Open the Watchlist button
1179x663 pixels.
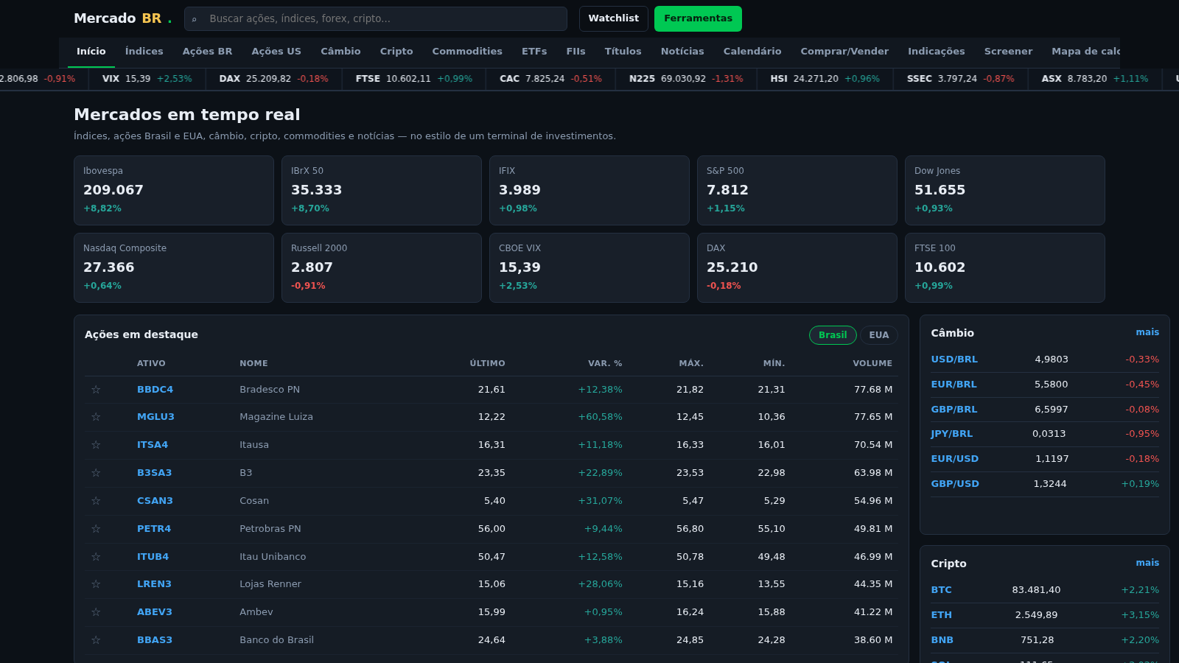pyautogui.click(x=614, y=18)
